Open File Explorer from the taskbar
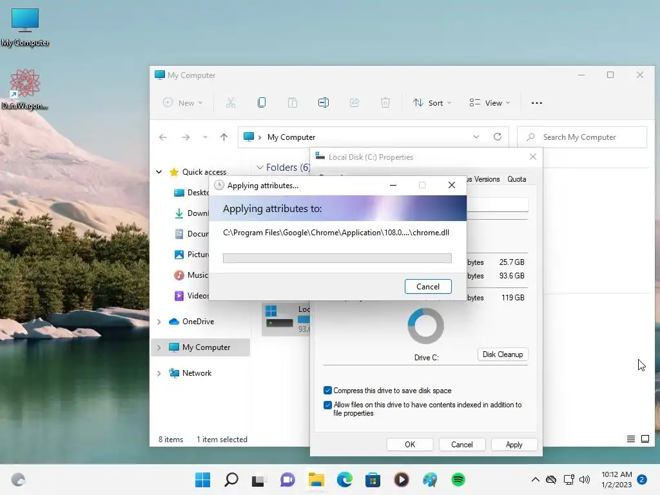The height and width of the screenshot is (495, 660). [x=316, y=480]
